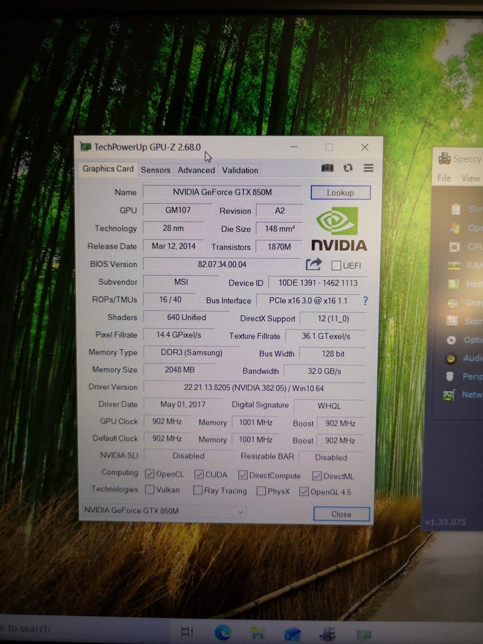This screenshot has width=483, height=644.
Task: Click the GPU-Z screenshot camera icon
Action: [328, 168]
